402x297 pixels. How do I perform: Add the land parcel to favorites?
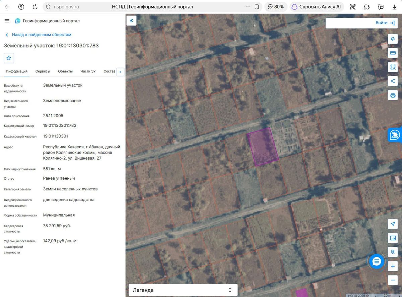9,58
